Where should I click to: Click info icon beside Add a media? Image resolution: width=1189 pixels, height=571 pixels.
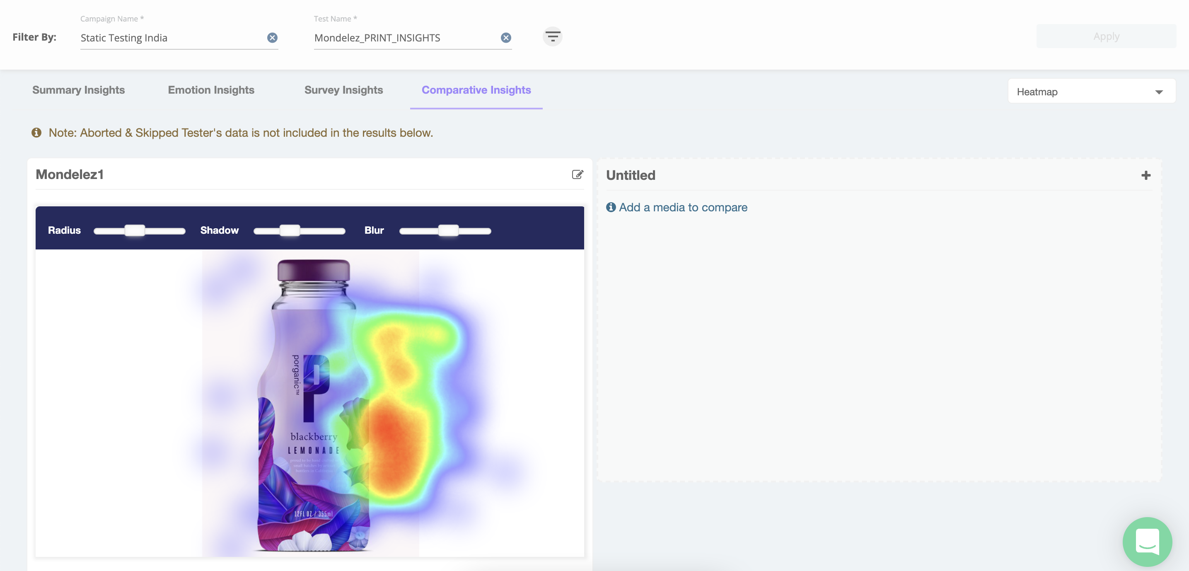pos(611,207)
